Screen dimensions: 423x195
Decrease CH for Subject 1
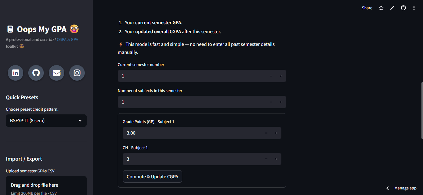pos(266,159)
